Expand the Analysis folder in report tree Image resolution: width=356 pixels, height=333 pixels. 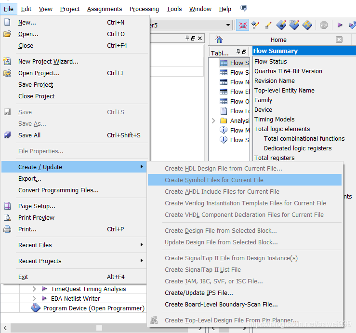(x=213, y=120)
